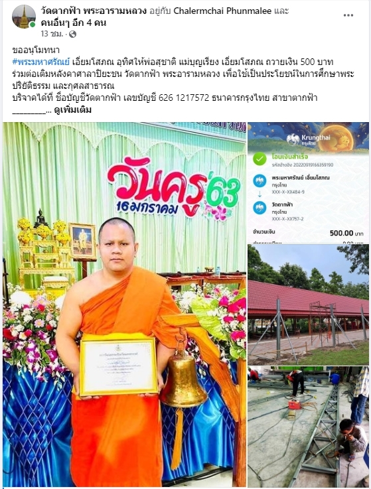
Task: Open the #พระมหาศรัณย์ hashtag link
Action: point(41,62)
